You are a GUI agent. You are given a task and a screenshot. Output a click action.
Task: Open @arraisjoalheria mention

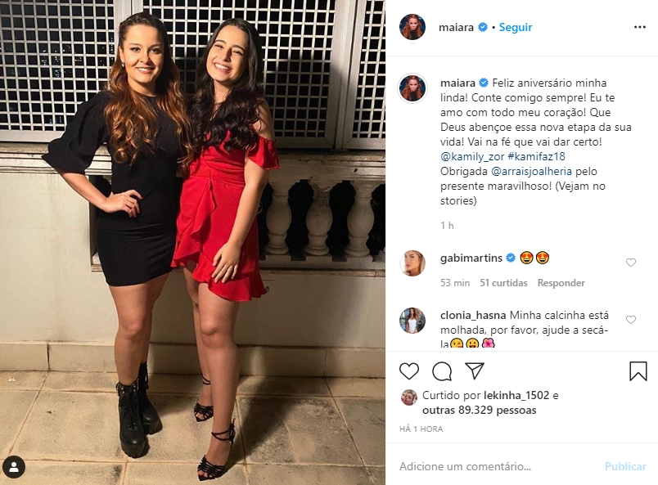(531, 172)
